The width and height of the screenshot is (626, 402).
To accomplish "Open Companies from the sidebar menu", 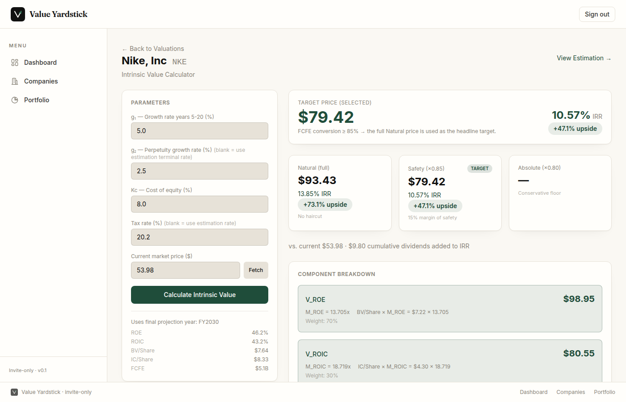I will pos(53,81).
